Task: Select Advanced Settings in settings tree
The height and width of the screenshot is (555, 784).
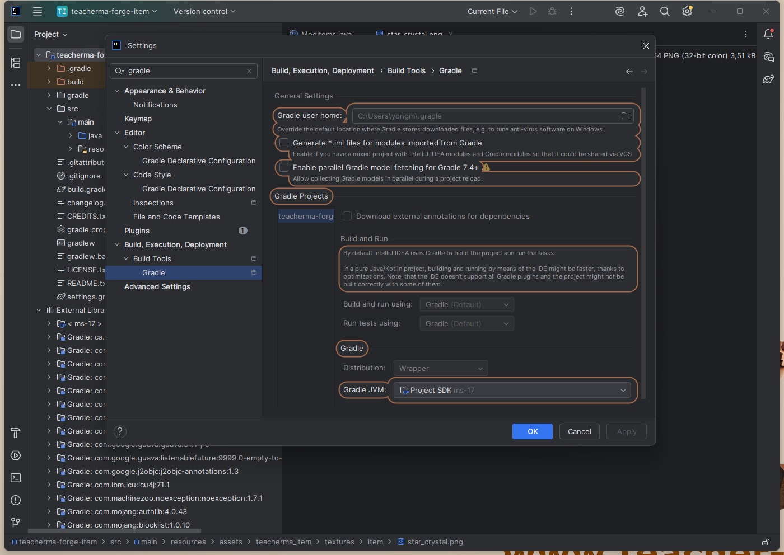Action: [157, 286]
